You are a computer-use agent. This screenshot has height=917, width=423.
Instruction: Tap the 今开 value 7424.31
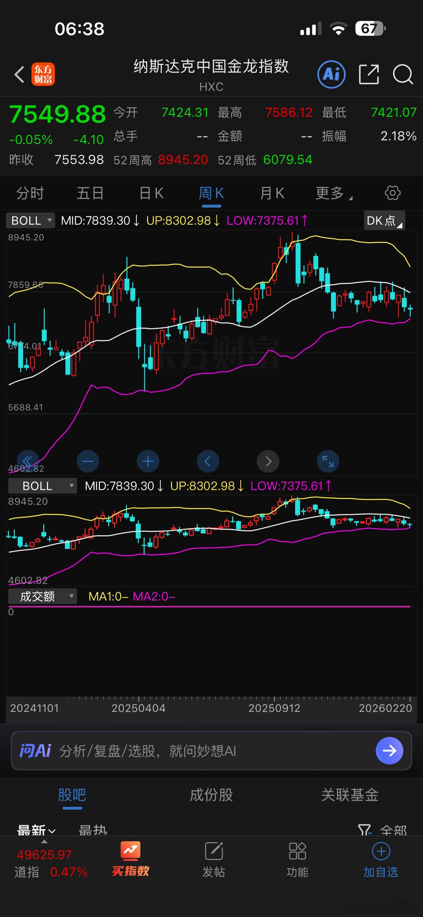click(185, 112)
